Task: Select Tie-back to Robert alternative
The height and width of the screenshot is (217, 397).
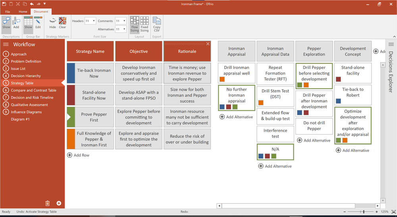Action: pos(353,95)
